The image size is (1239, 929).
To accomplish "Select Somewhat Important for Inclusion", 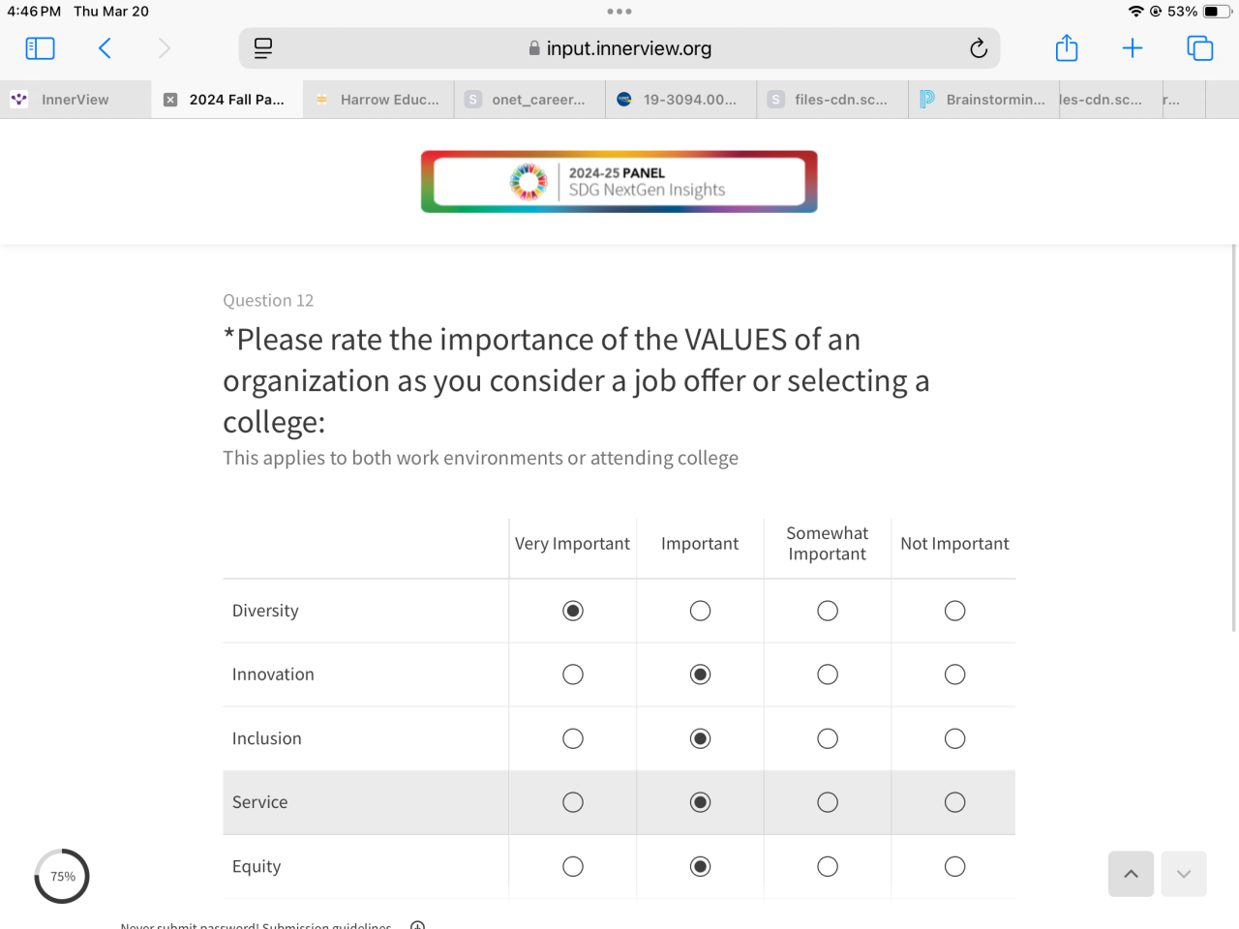I will (828, 738).
